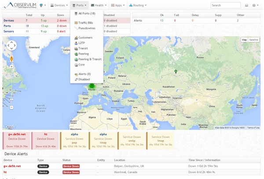Click the Peering & Transit icon
This screenshot has width=264, height=179.
pyautogui.click(x=76, y=59)
